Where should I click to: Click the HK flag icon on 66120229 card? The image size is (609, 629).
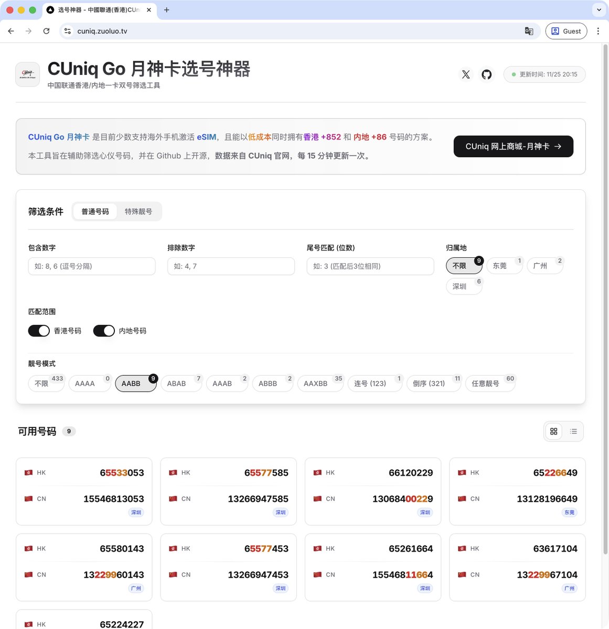317,472
